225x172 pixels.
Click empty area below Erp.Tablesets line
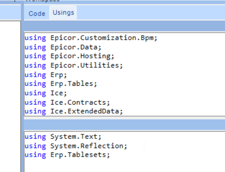[x=124, y=165]
